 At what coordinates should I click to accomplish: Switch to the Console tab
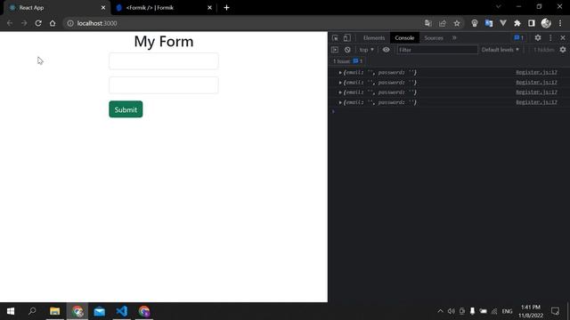[404, 37]
